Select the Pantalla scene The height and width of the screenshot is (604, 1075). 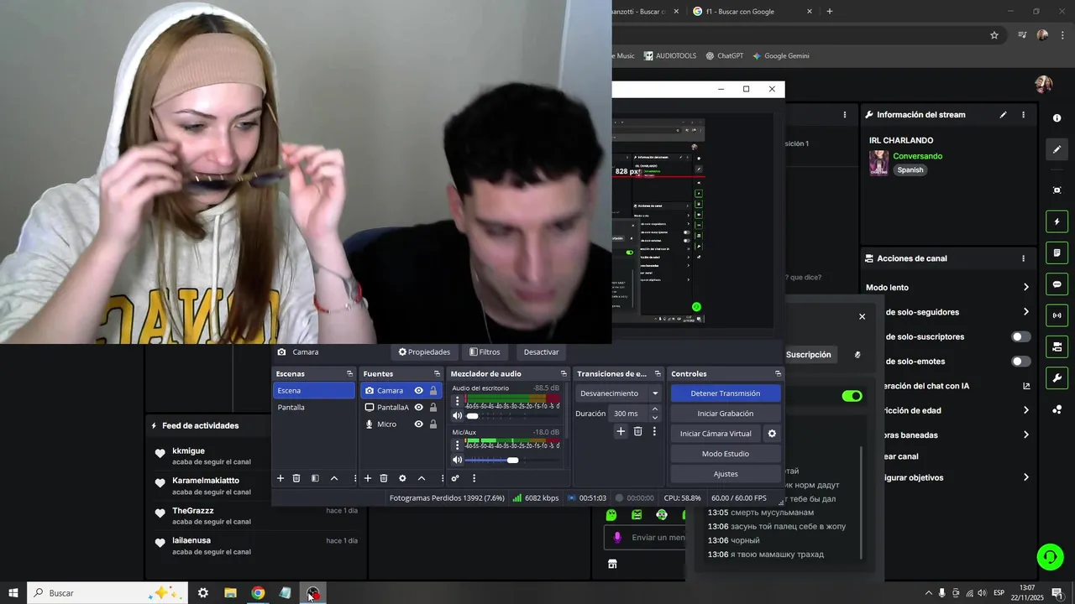(x=314, y=408)
